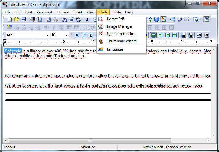Choose Image Manager from the Tools menu
Screen dimensions: 219x152
pyautogui.click(x=121, y=26)
